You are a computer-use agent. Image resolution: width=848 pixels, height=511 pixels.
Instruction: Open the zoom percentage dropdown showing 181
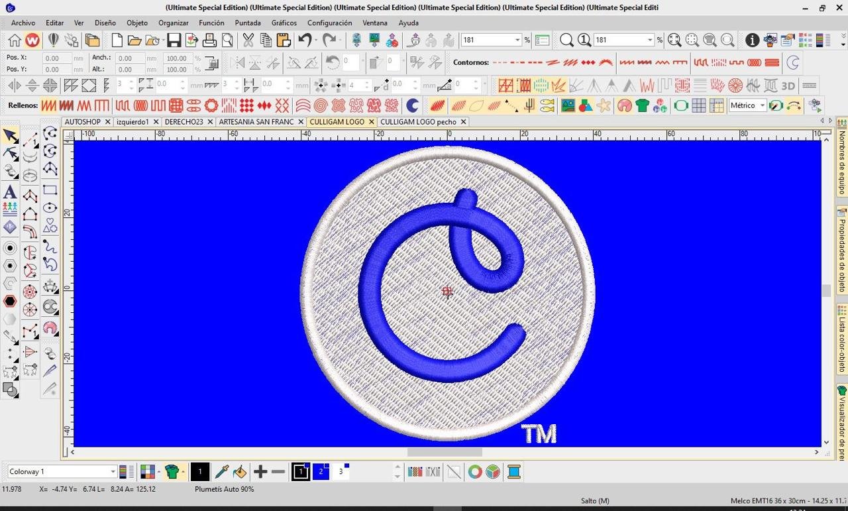point(517,40)
